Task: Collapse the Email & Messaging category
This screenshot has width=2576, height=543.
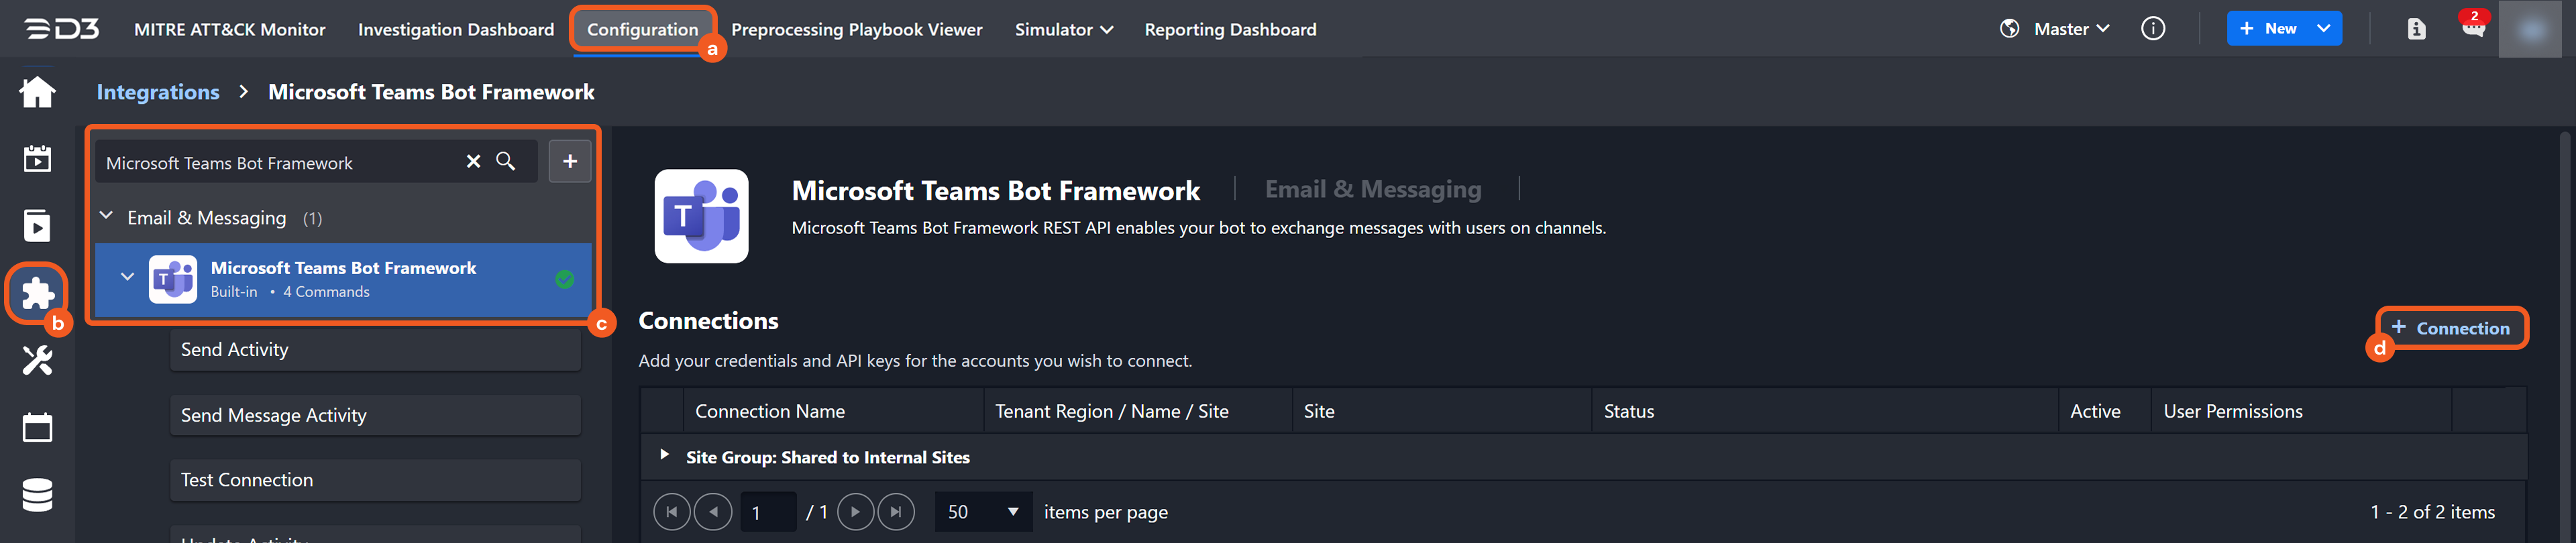Action: tap(107, 217)
